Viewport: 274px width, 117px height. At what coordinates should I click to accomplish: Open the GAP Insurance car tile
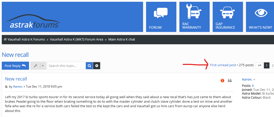pos(228,17)
